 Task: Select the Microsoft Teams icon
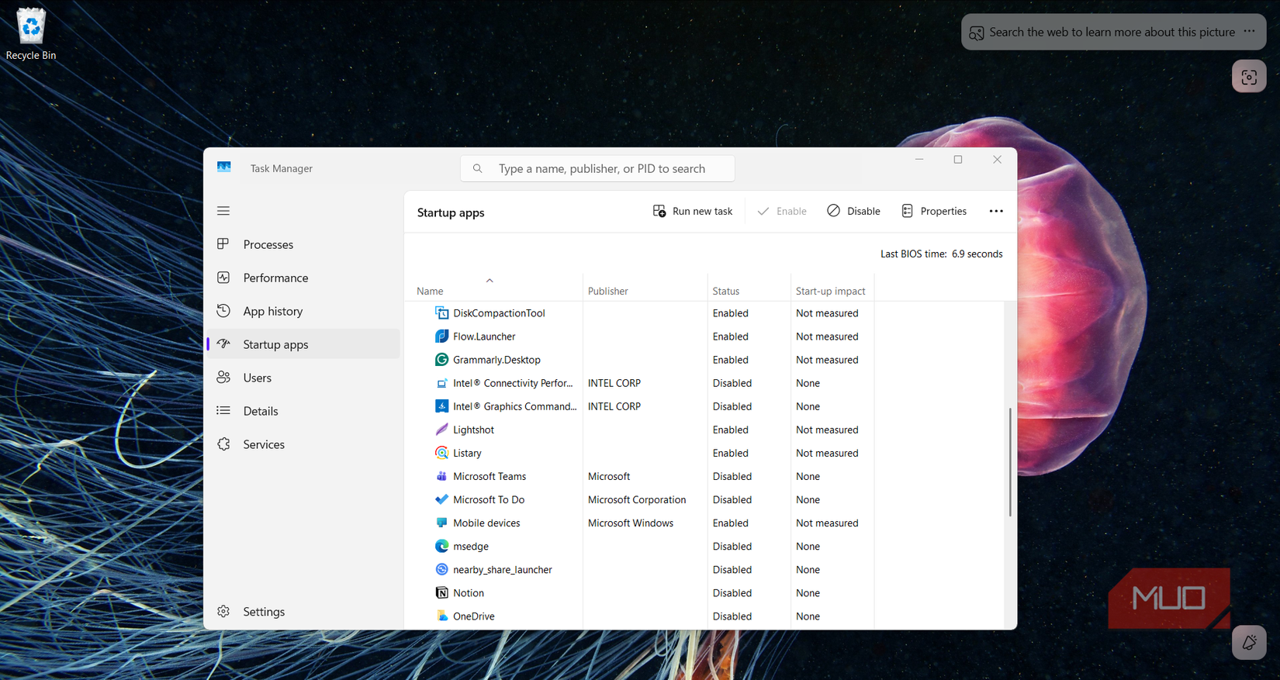click(441, 476)
